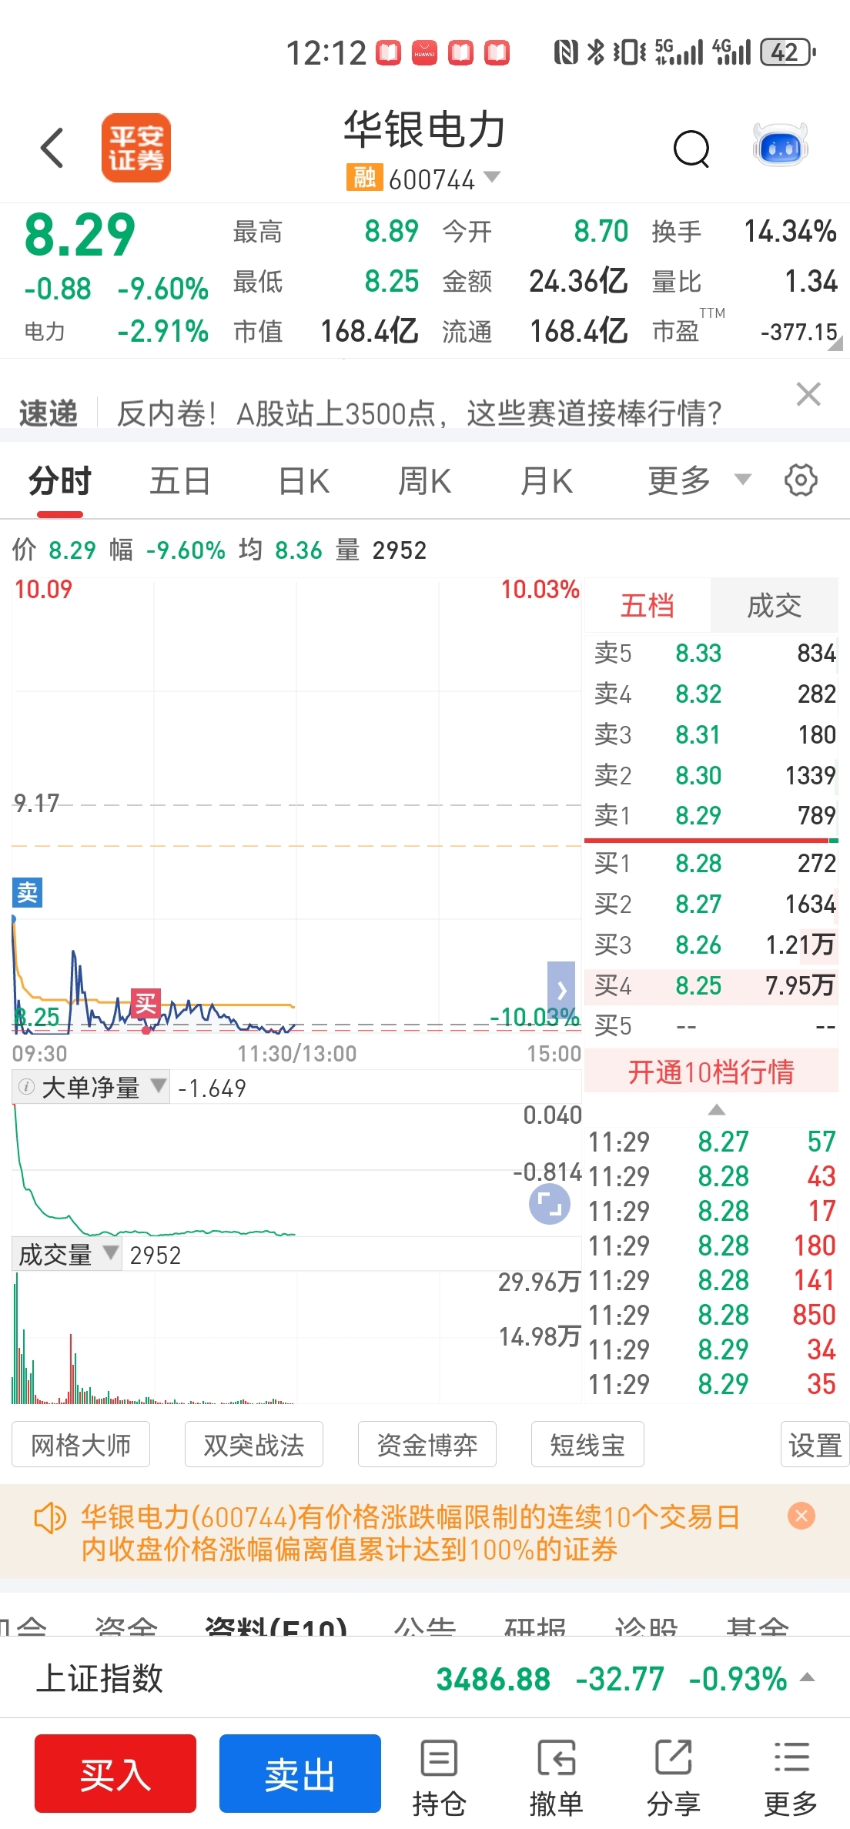850x1829 pixels.
Task: Tap the speaker announcement icon
Action: tap(50, 1518)
